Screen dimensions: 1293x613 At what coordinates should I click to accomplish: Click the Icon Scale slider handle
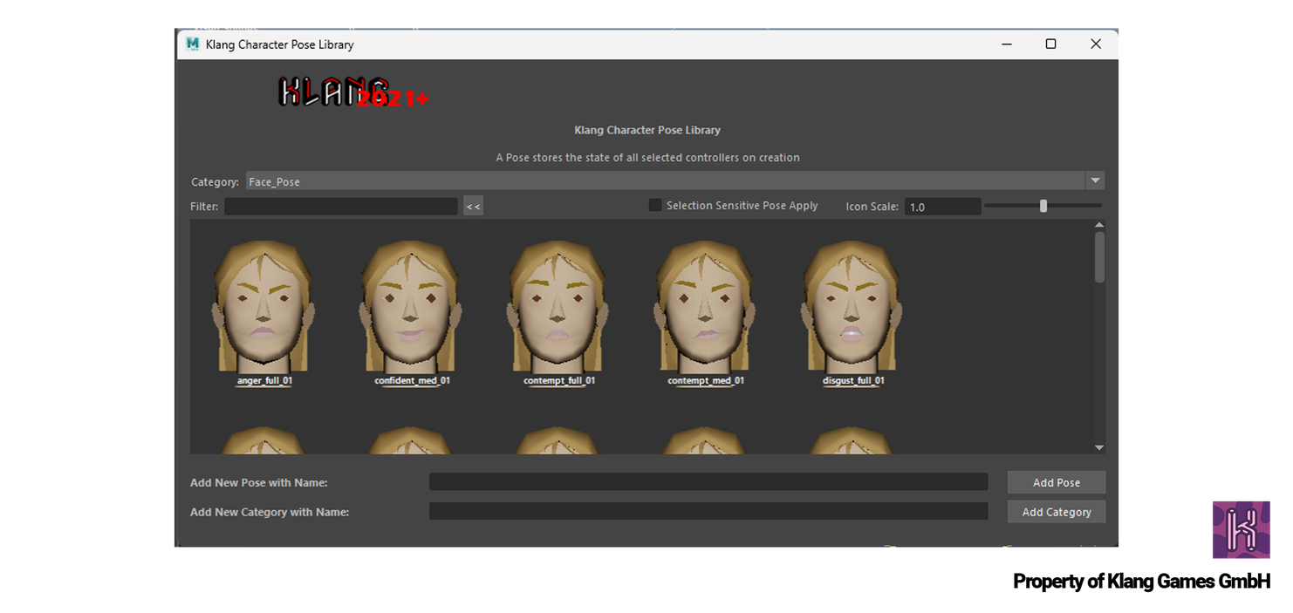(1043, 206)
